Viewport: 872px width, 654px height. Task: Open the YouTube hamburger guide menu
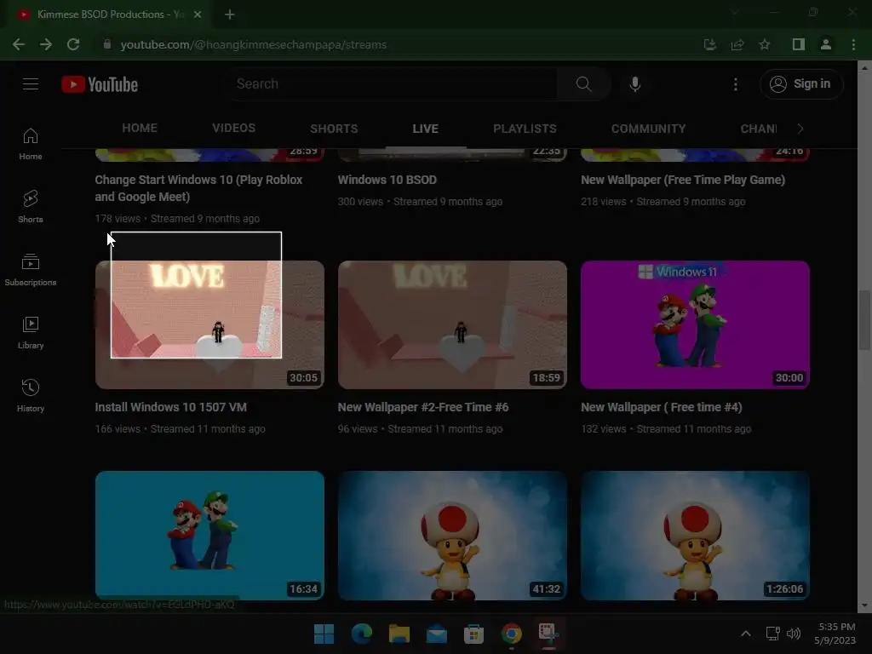click(31, 84)
